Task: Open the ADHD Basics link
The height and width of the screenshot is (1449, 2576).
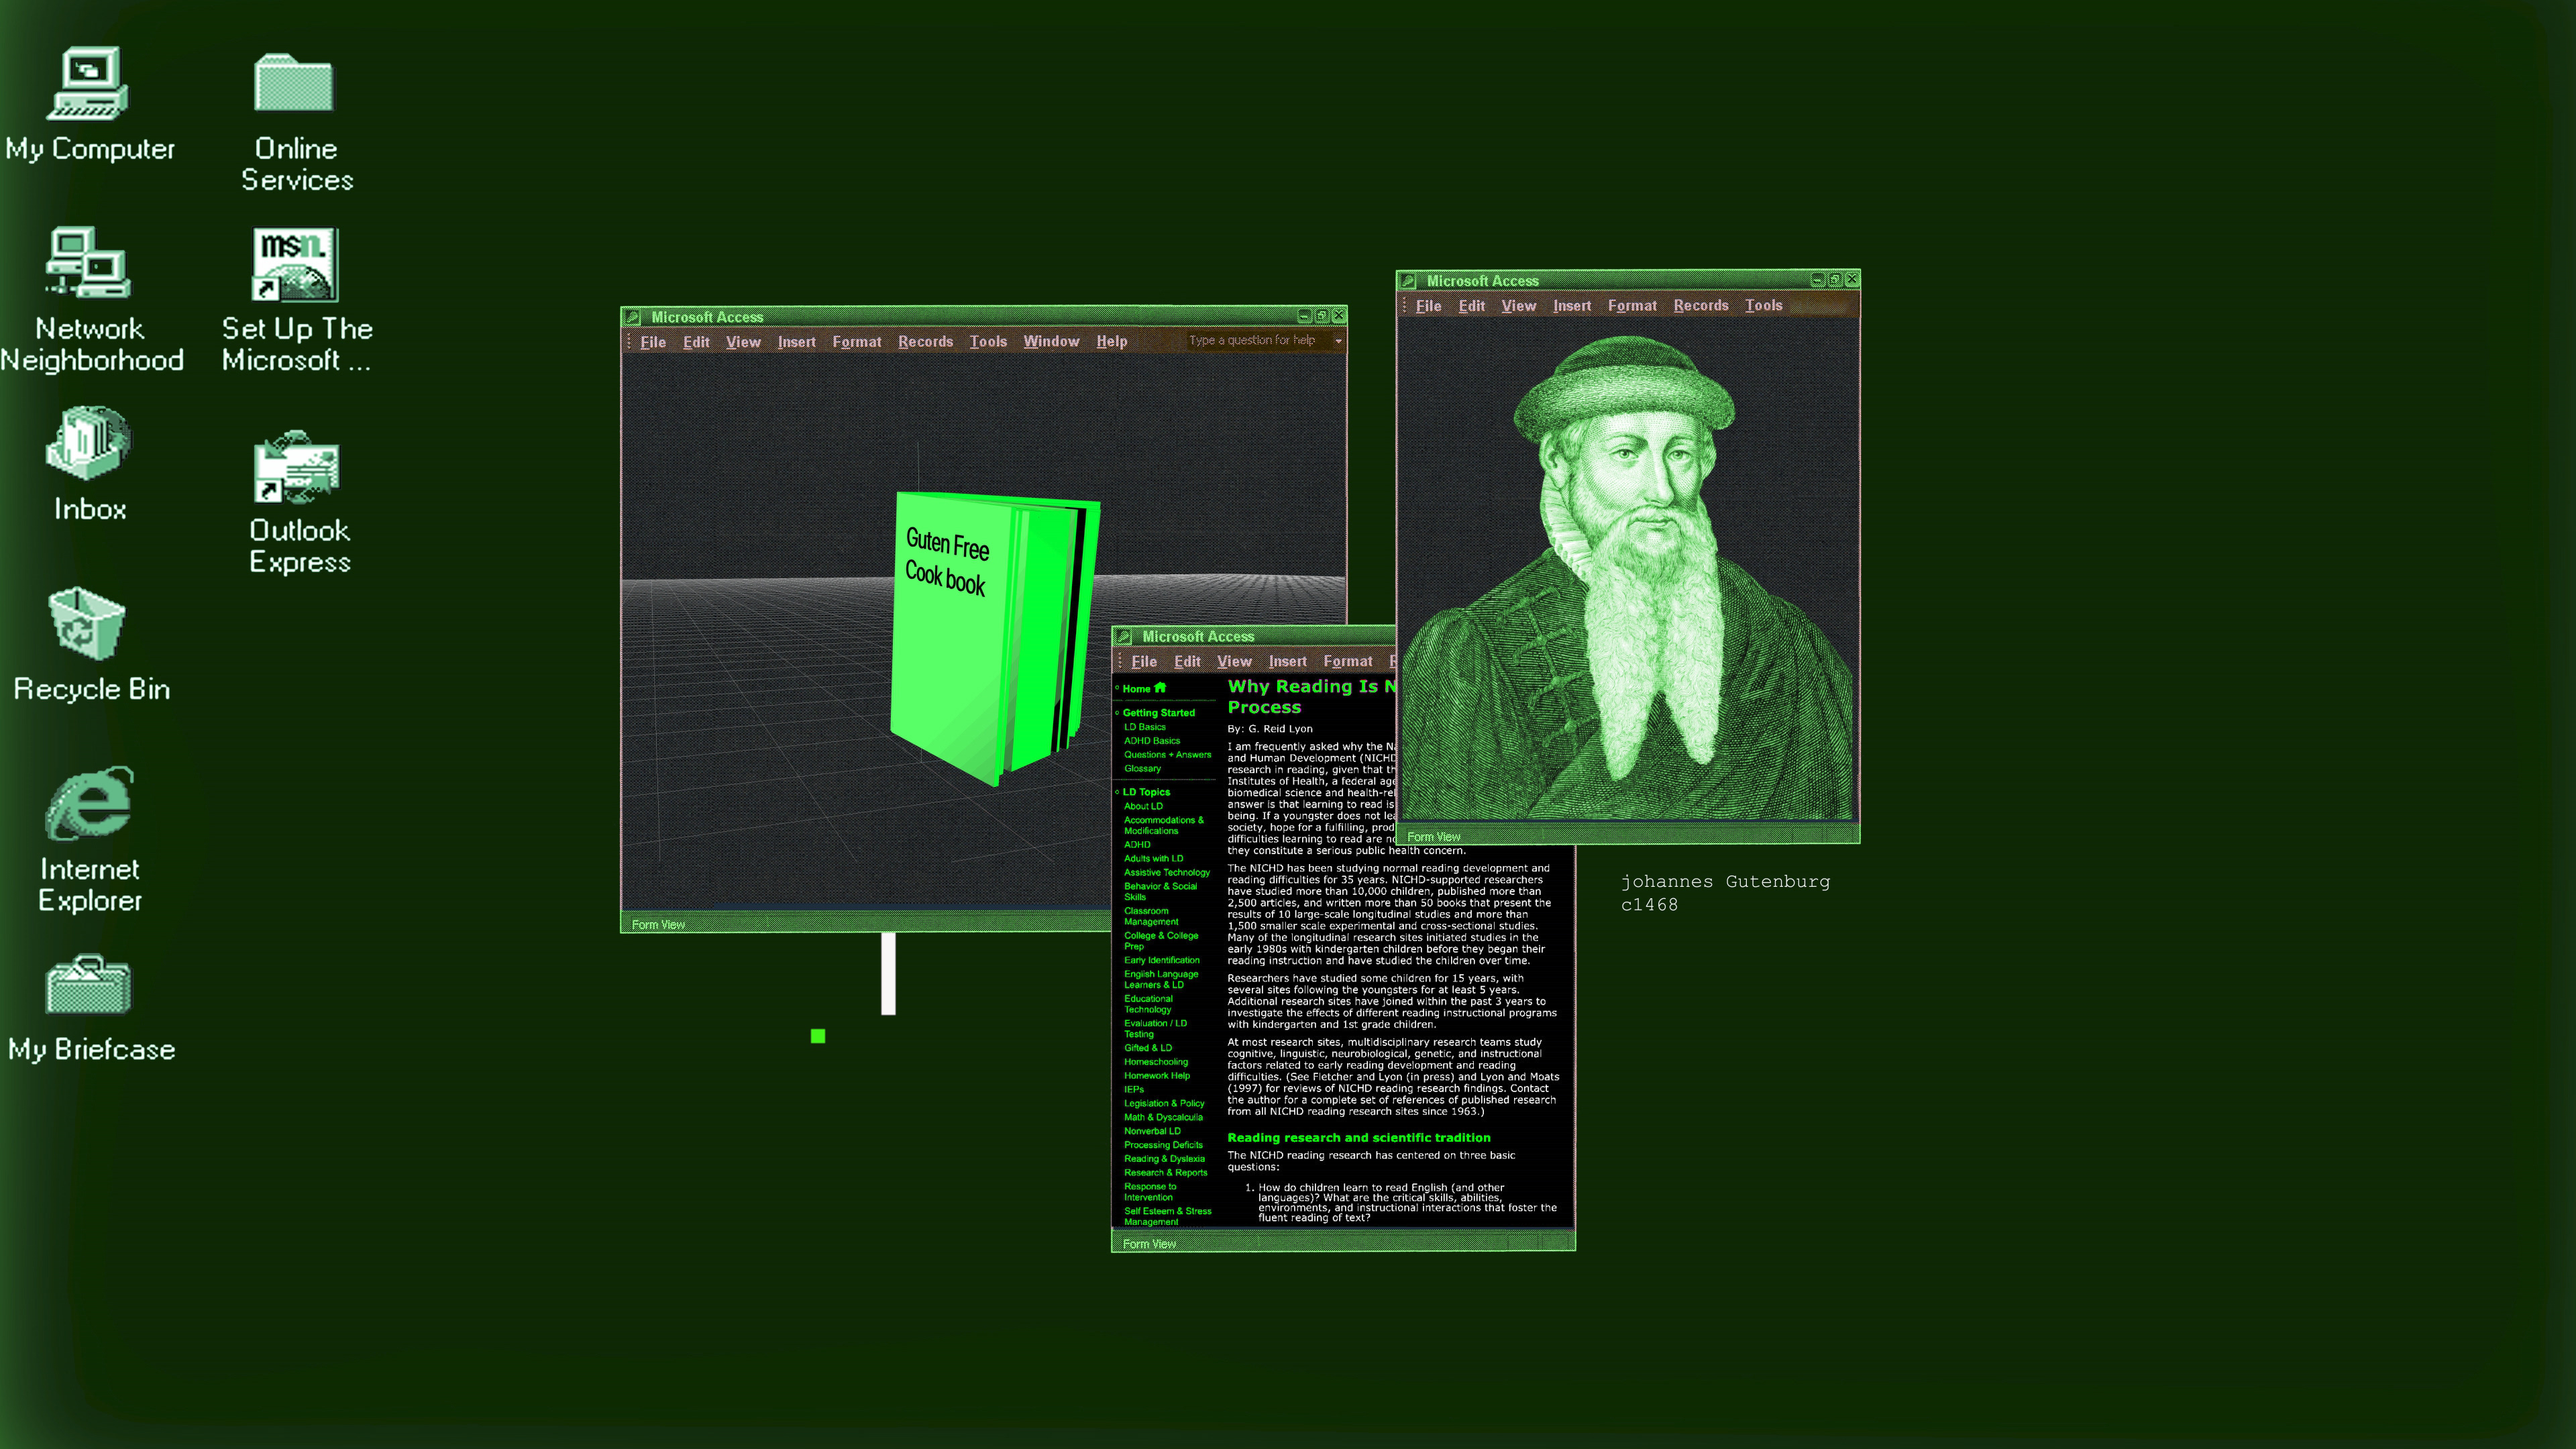Action: [x=1151, y=741]
